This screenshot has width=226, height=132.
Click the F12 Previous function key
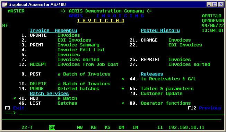(x=205, y=108)
